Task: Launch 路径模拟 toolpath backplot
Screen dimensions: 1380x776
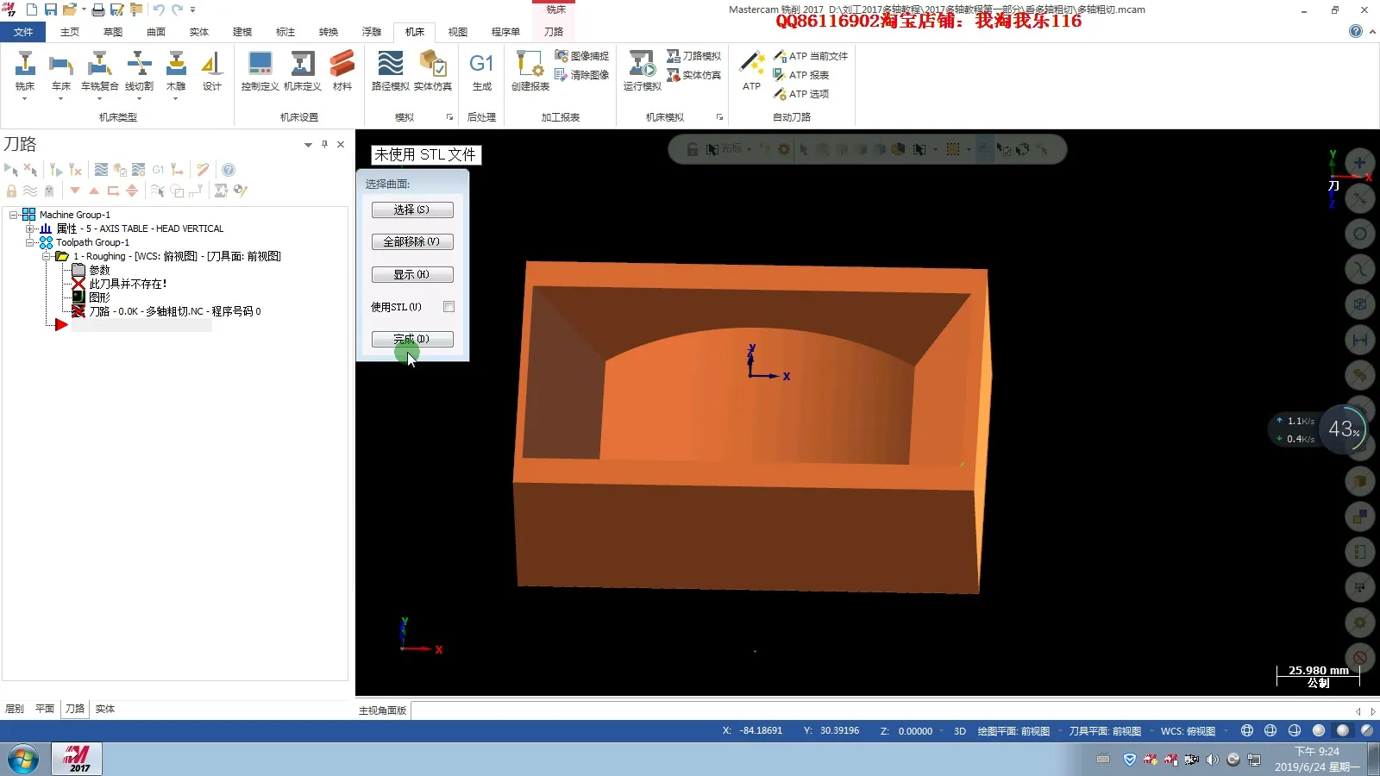Action: pos(390,69)
